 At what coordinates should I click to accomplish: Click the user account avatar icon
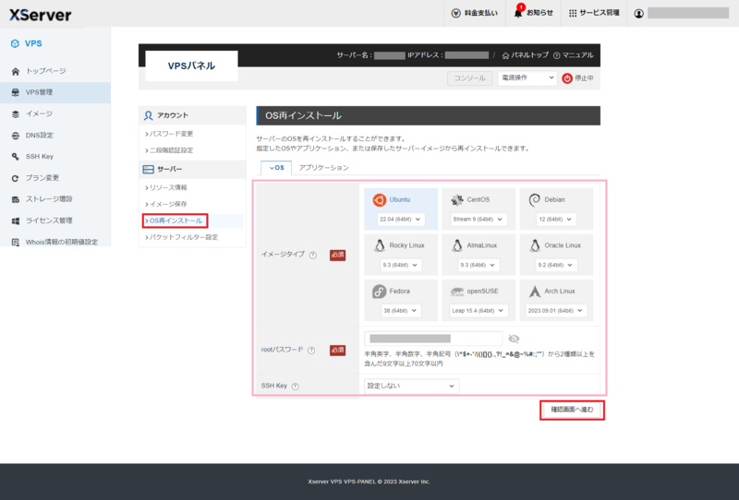coord(638,13)
